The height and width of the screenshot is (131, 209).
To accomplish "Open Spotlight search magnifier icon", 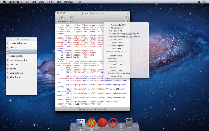I will 204,2.
